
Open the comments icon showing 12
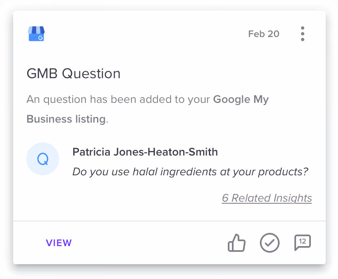[x=303, y=242]
